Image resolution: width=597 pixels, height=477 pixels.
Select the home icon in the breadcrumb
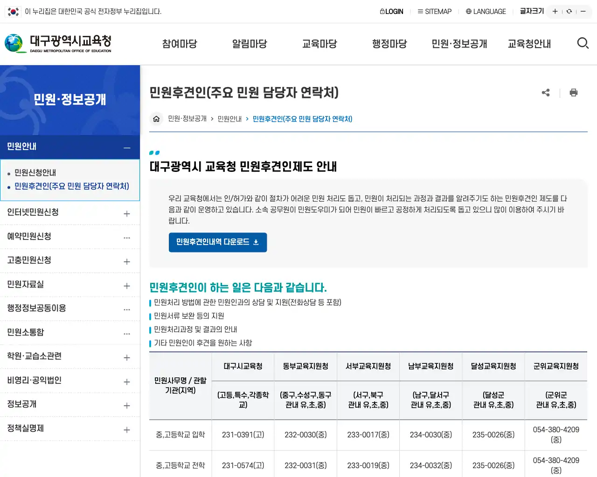(156, 119)
